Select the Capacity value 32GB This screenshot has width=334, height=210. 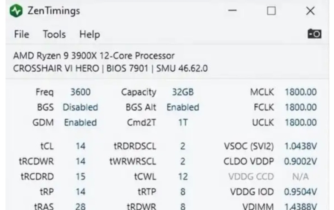tap(183, 92)
